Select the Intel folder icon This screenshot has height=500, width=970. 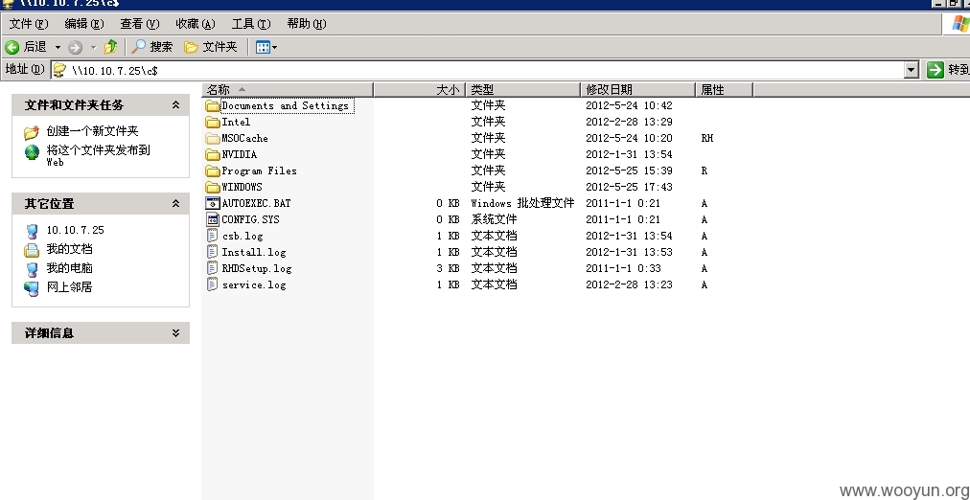pos(213,122)
